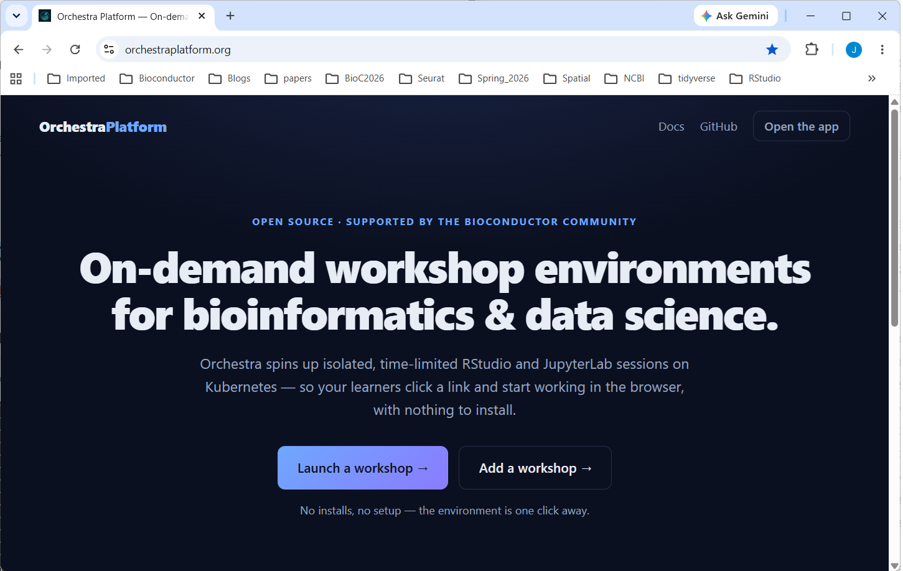
Task: Open the Seurat bookmarks folder
Action: (422, 78)
